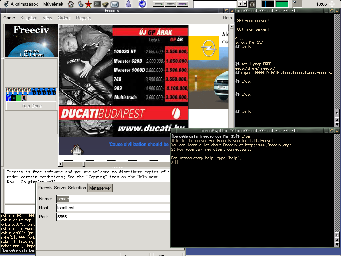Click the black system monitor applet
The height and width of the screenshot is (256, 341).
point(268,4)
